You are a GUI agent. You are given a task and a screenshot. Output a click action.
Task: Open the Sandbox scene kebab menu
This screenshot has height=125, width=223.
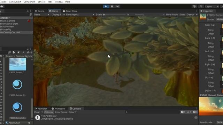(31, 18)
